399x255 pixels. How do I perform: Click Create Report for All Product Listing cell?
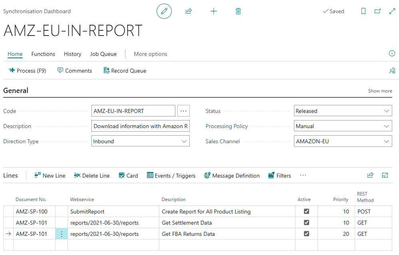[x=227, y=211]
